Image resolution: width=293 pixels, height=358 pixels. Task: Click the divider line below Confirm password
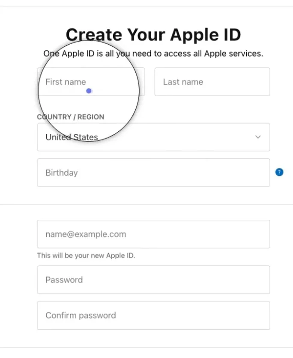146,347
